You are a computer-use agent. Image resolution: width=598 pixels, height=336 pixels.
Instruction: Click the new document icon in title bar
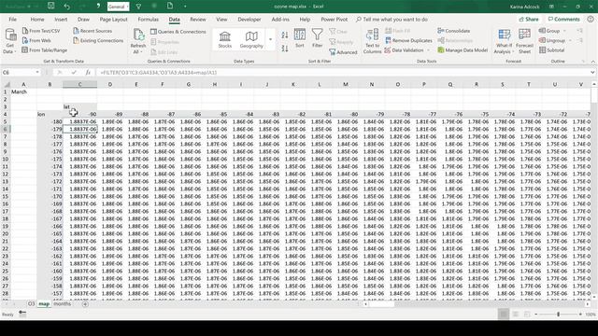(170, 7)
